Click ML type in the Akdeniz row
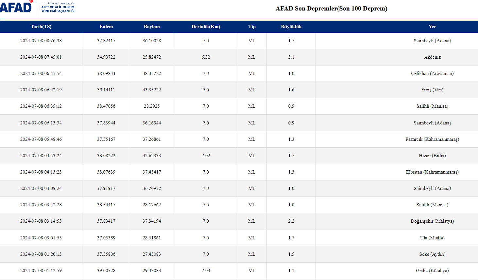478x280 pixels. point(252,57)
